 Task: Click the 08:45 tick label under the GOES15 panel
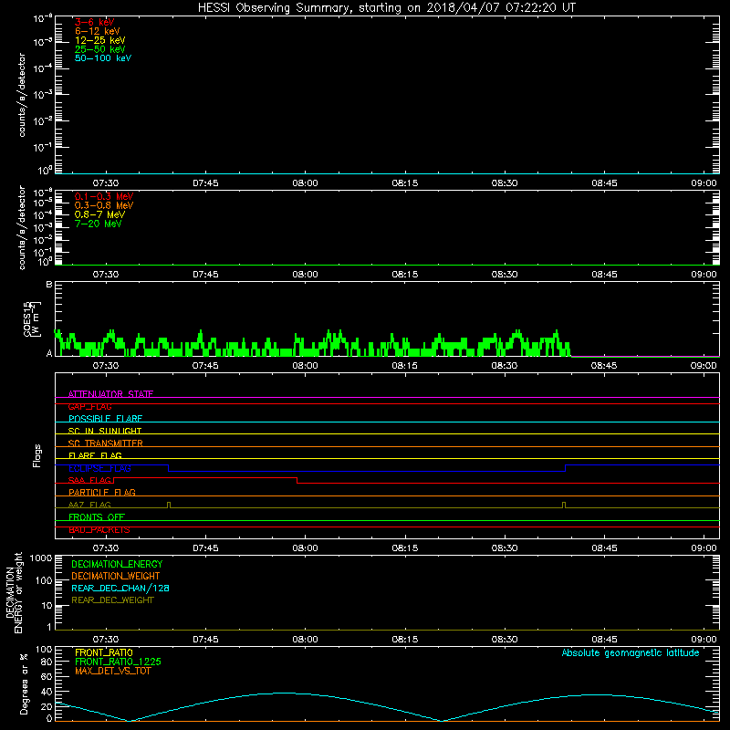(604, 366)
